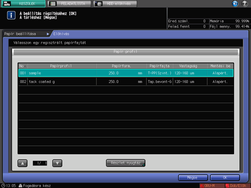The height and width of the screenshot is (188, 251).
Task: Click the Dob/Előh status indicator
Action: (x=238, y=186)
